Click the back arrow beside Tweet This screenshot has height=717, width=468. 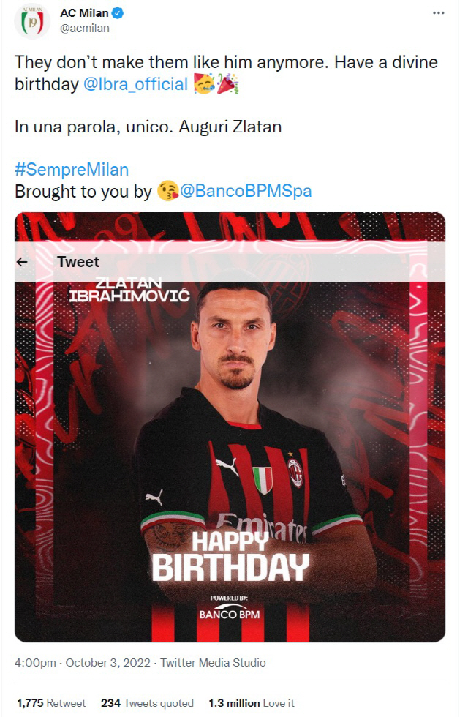pyautogui.click(x=22, y=262)
